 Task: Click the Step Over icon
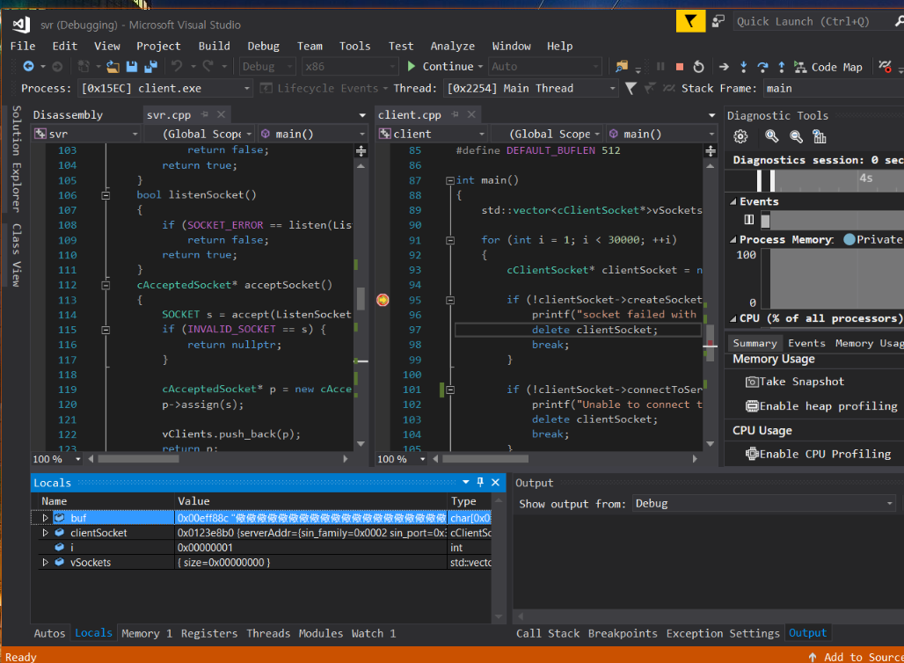click(762, 67)
